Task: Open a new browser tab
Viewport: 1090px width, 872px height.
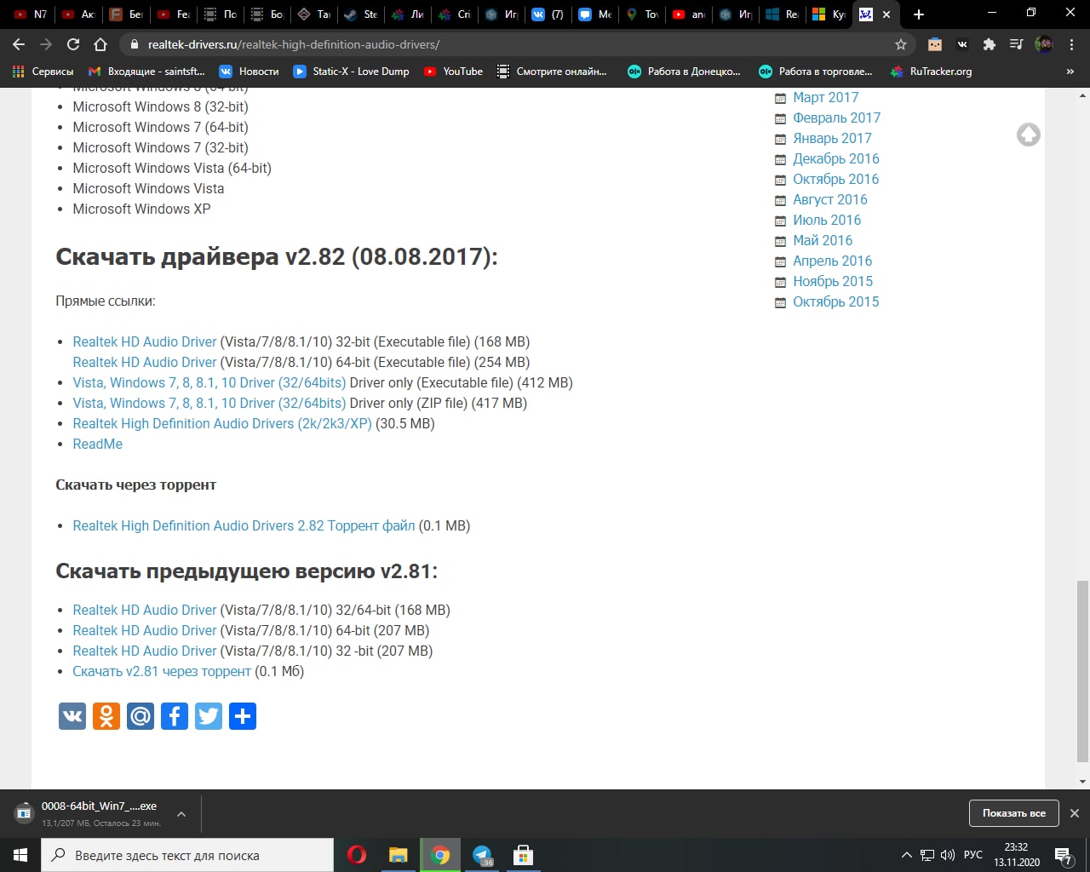Action: pyautogui.click(x=918, y=14)
